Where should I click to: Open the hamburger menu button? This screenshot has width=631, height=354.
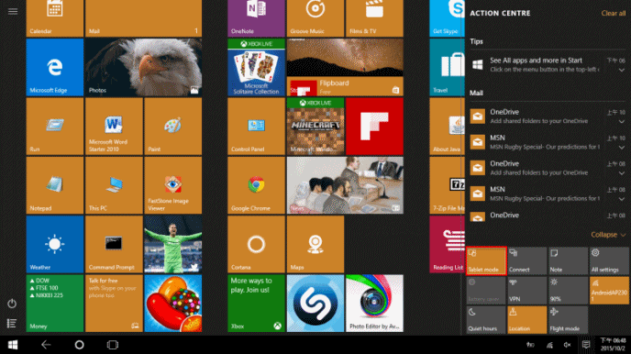13,11
